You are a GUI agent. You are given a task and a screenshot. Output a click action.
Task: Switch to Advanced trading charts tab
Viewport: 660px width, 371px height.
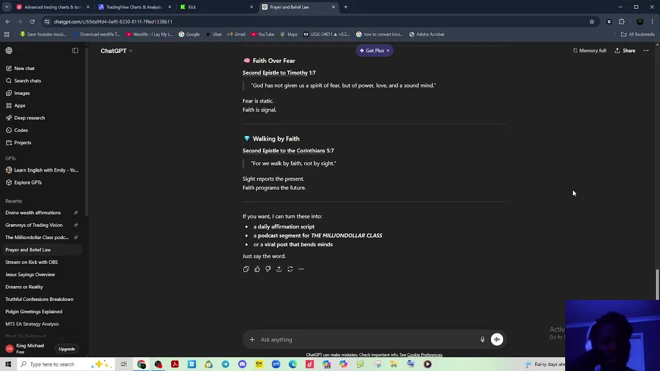click(53, 7)
